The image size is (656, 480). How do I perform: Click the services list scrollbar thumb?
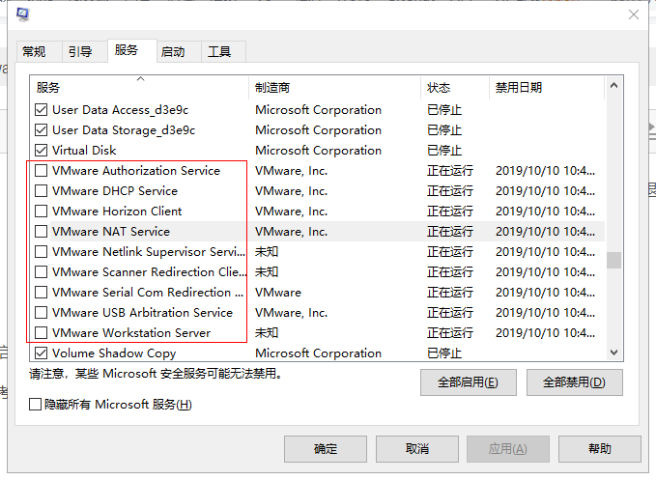[x=613, y=260]
